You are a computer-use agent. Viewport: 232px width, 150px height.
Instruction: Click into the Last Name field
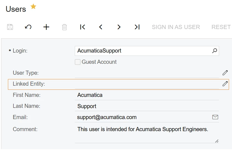[x=147, y=106]
